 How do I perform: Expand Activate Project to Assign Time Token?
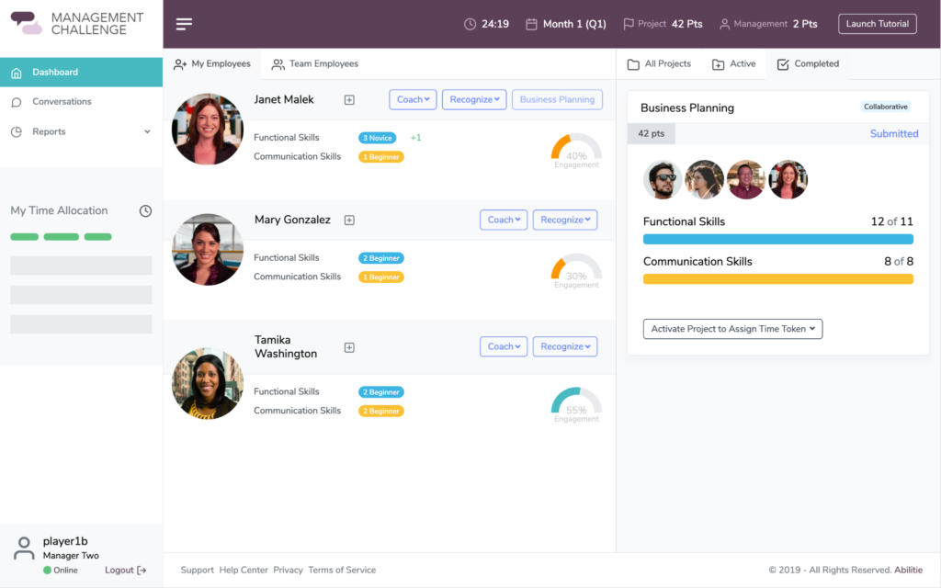pyautogui.click(x=732, y=329)
